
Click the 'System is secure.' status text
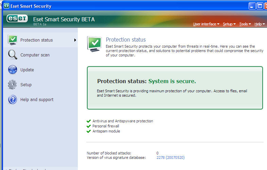coord(172,81)
